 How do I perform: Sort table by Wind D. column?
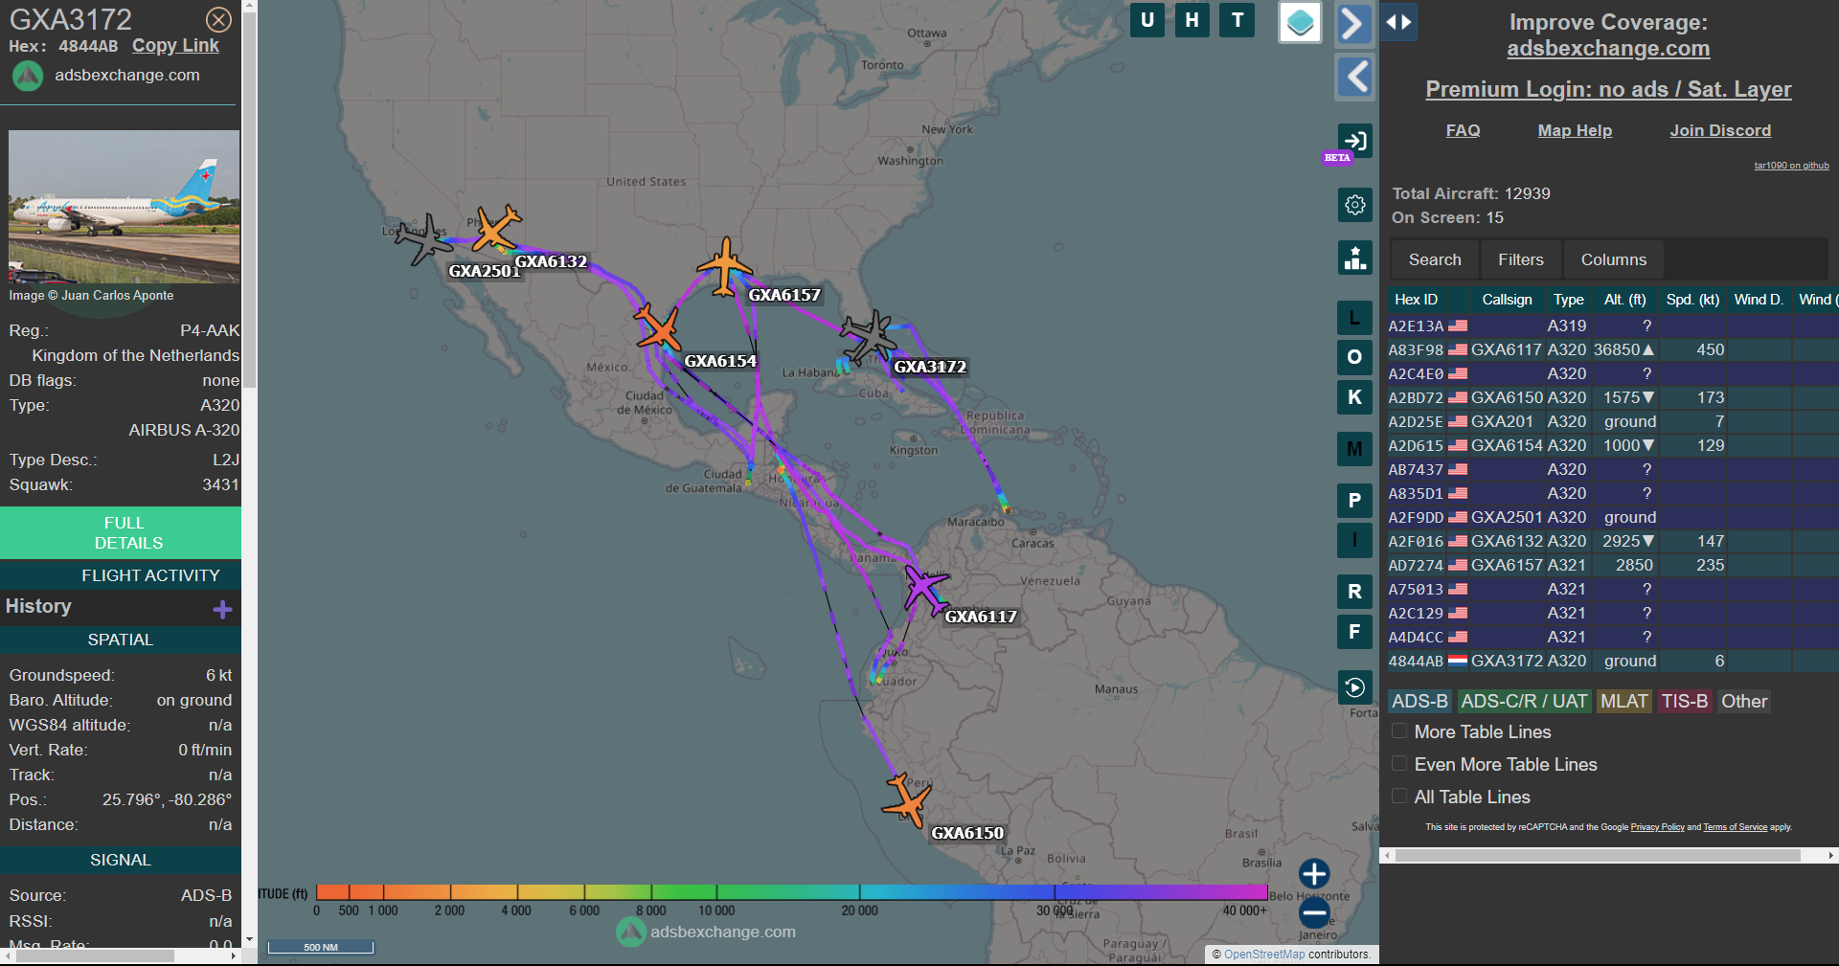pos(1759,300)
